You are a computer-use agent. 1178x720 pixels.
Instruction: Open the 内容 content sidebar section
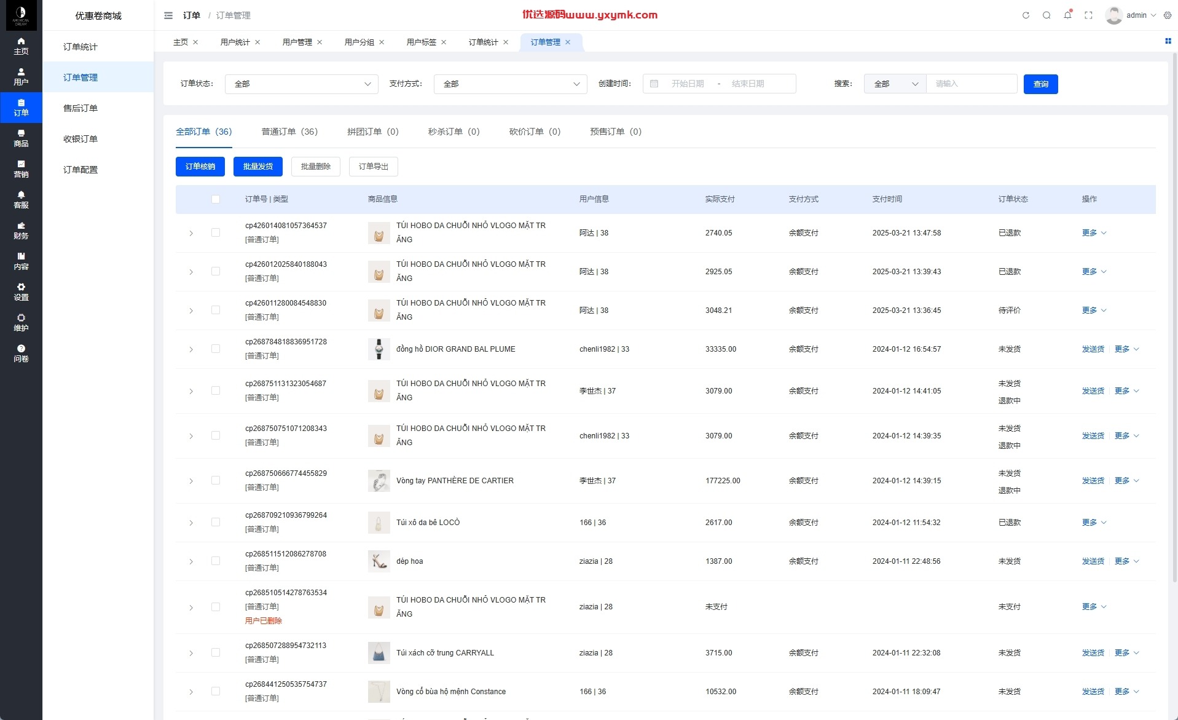click(x=21, y=261)
